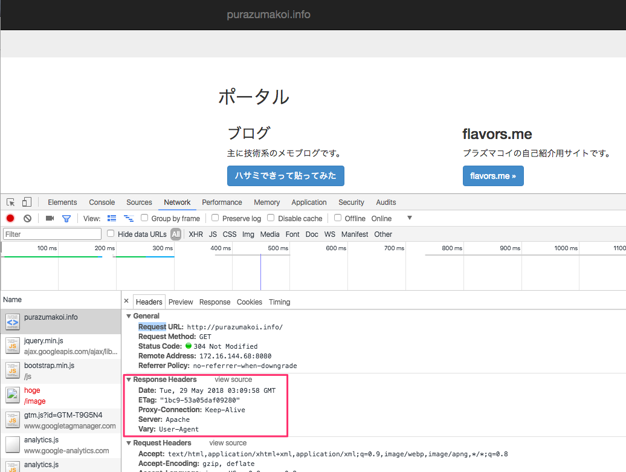Click the Name column header
626x472 pixels.
point(60,300)
